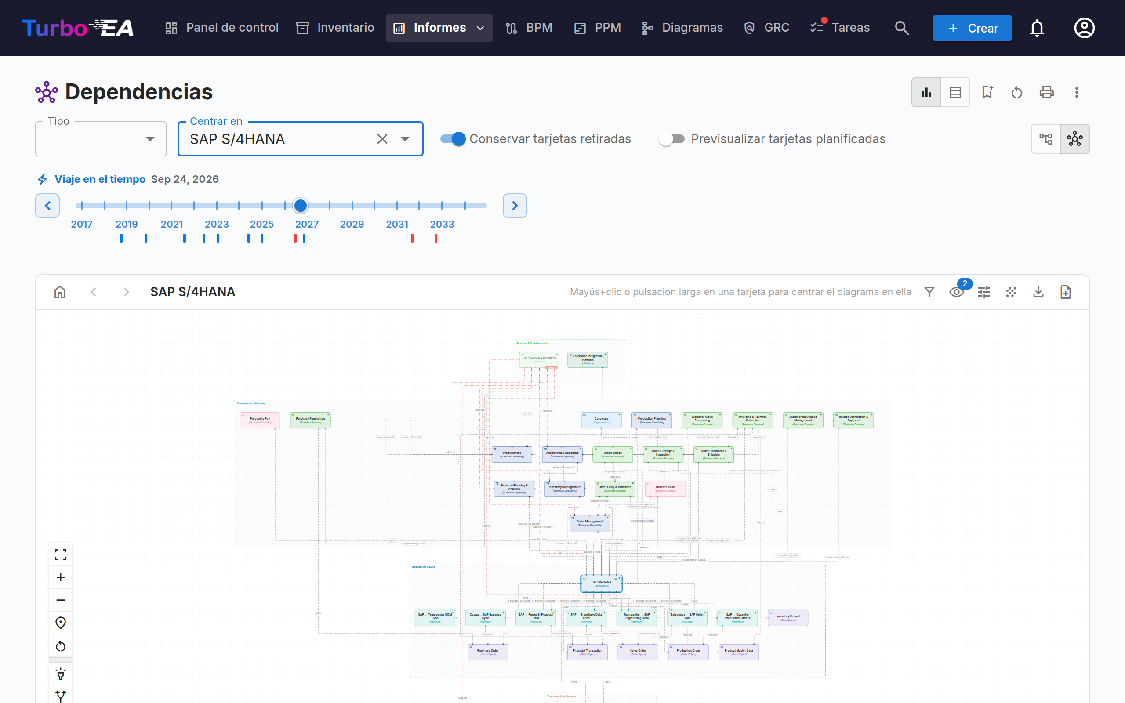Screen dimensions: 1125x703
Task: Select Inventory Record data object card
Action: (x=787, y=618)
